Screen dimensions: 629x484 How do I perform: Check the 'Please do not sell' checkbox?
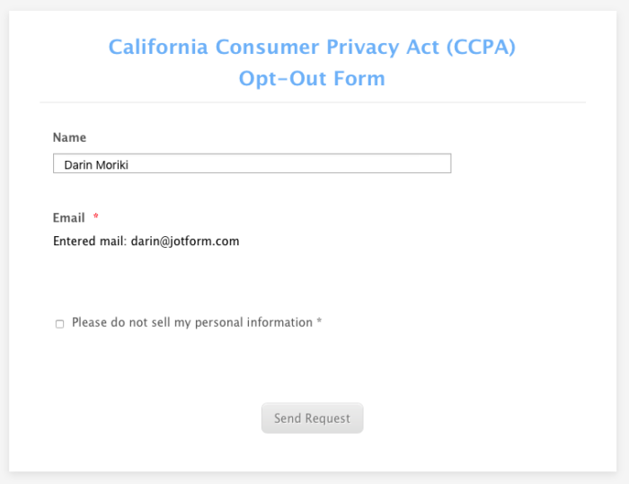click(x=60, y=324)
